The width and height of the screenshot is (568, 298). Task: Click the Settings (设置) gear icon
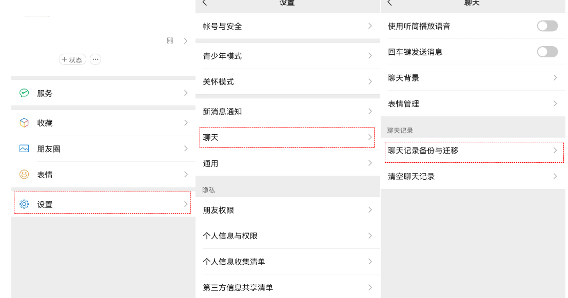(x=24, y=204)
